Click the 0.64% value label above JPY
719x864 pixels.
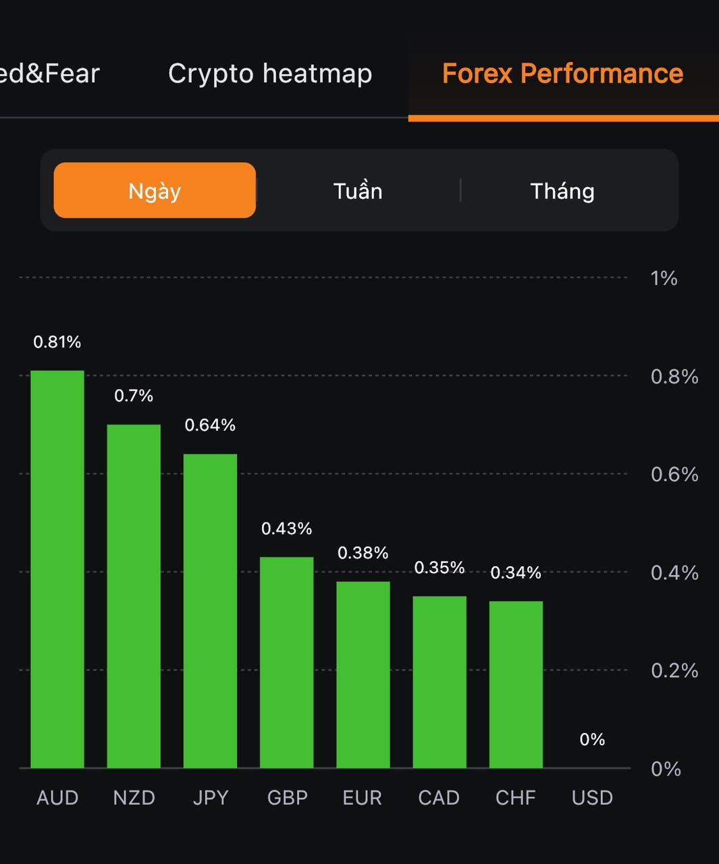pyautogui.click(x=210, y=425)
